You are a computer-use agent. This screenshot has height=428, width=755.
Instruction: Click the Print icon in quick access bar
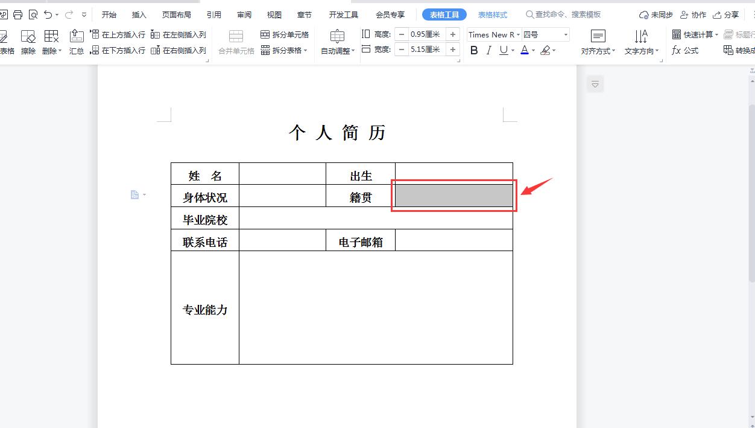[17, 14]
